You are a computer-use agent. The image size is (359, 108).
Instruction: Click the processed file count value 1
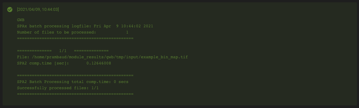point(127,32)
